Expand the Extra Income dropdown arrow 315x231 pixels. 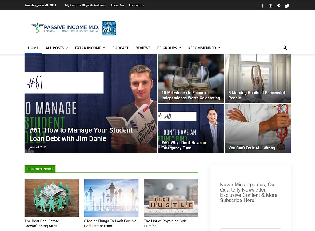tap(104, 48)
